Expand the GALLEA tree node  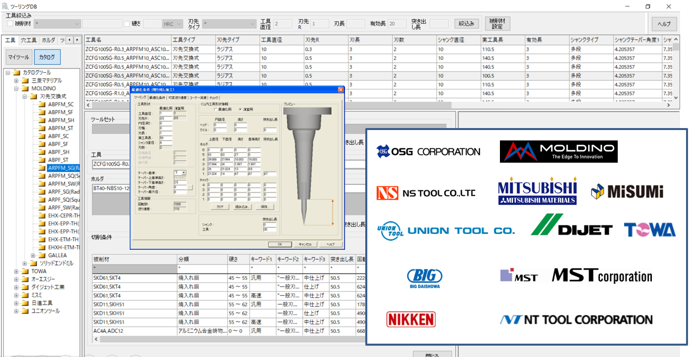pyautogui.click(x=33, y=255)
